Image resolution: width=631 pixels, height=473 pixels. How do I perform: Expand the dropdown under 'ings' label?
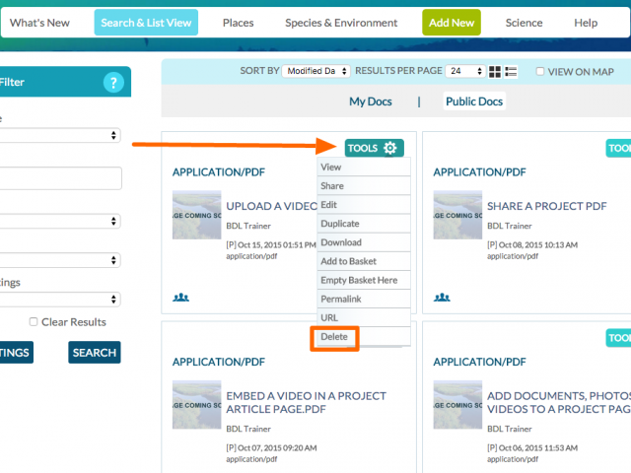point(60,300)
